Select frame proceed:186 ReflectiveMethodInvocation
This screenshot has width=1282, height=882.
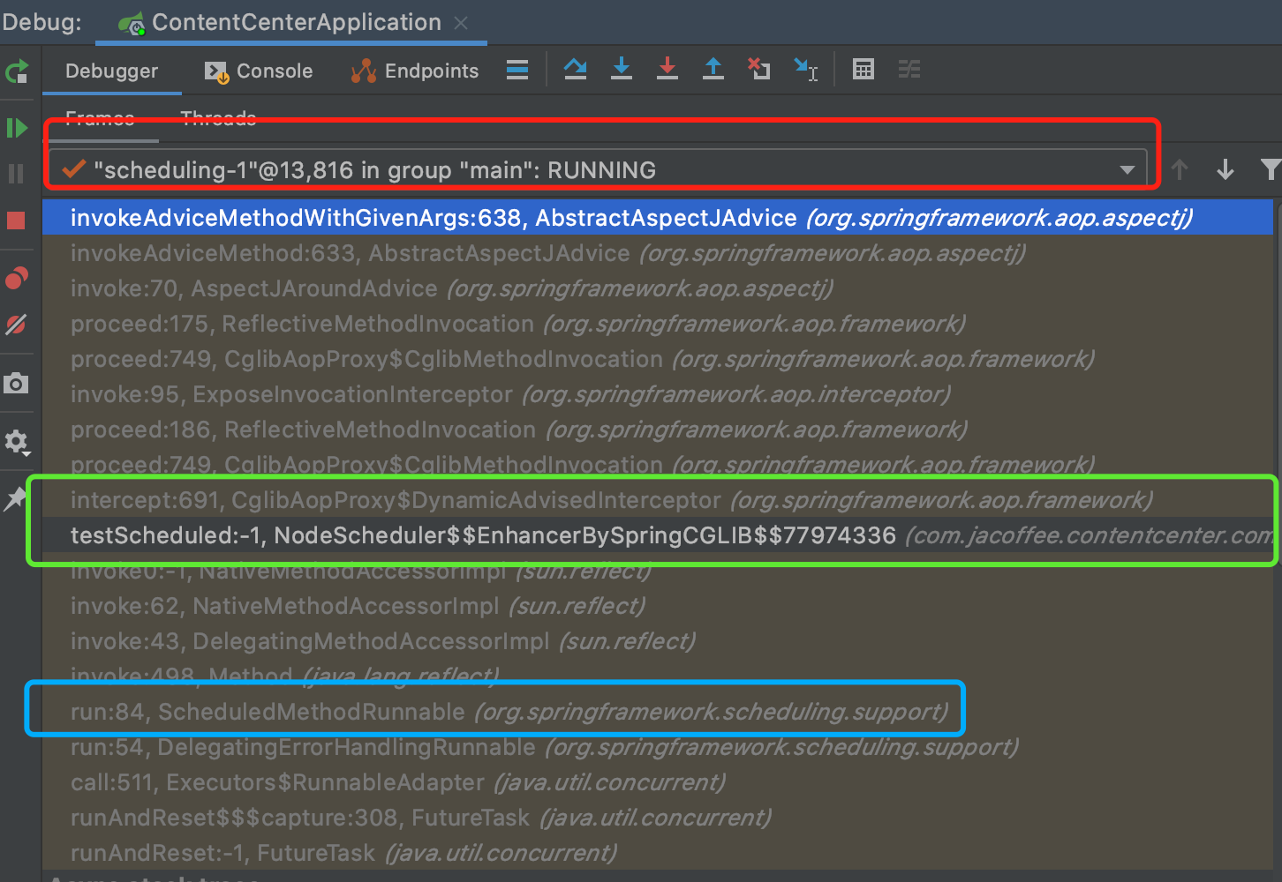[658, 430]
